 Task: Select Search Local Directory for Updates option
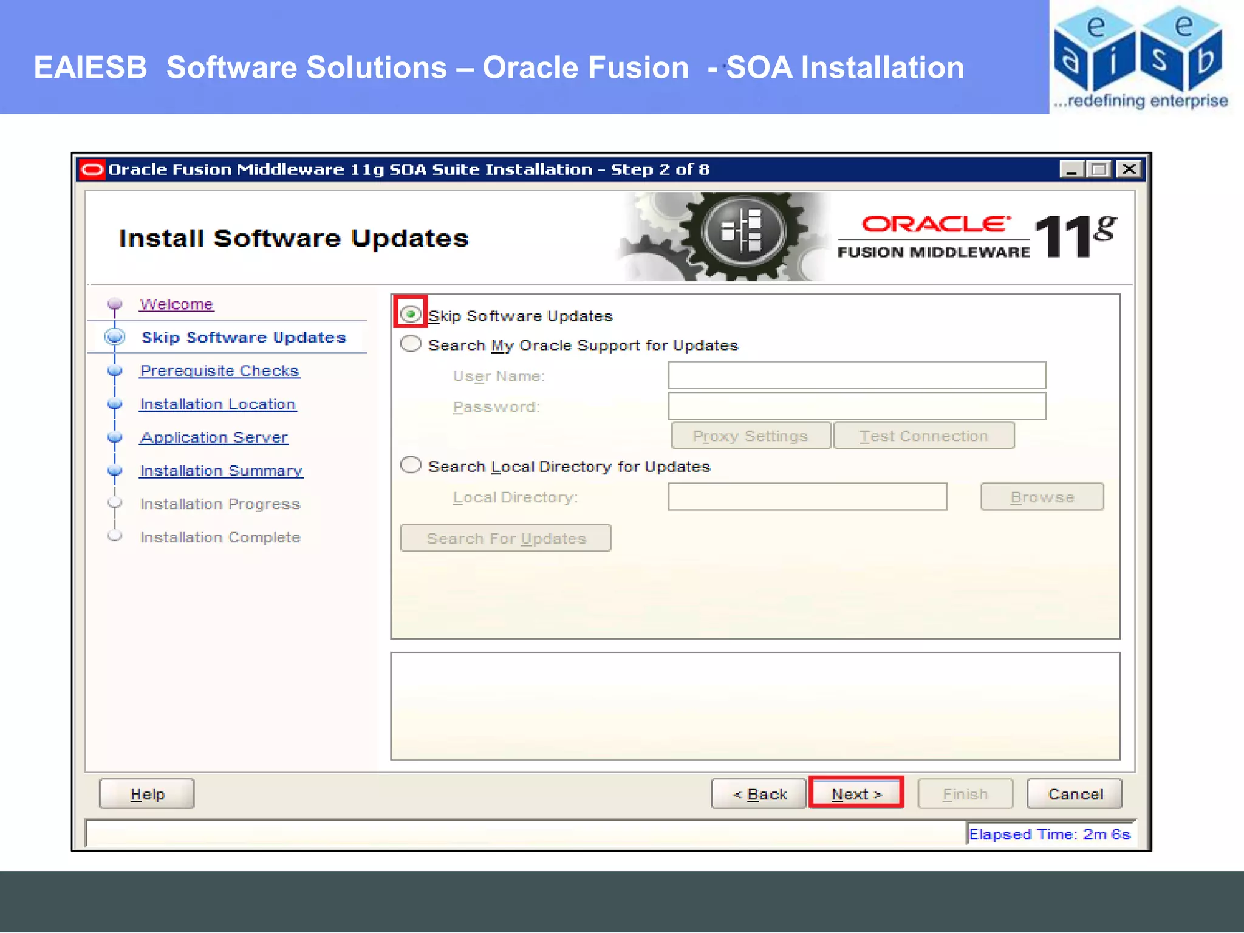(x=411, y=465)
